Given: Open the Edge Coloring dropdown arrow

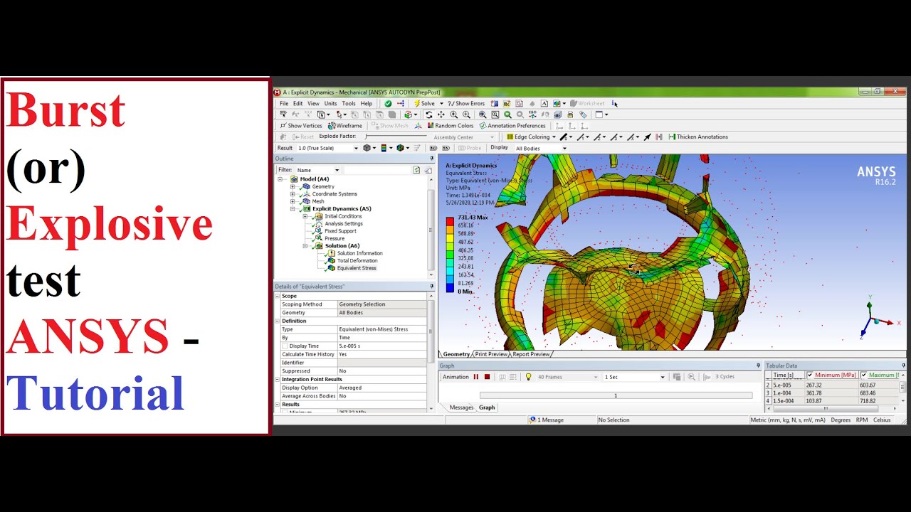Looking at the screenshot, I should (x=554, y=137).
